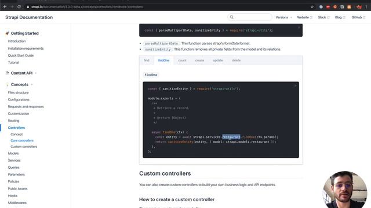Click the Content API section icon
This screenshot has height=208, width=371.
[x=8, y=73]
